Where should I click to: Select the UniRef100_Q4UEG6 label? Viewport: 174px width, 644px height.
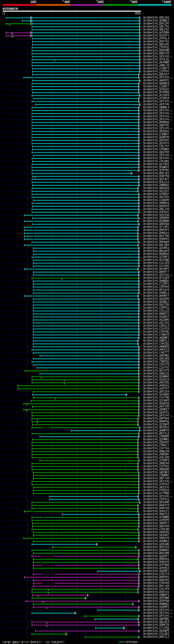[x=156, y=403]
